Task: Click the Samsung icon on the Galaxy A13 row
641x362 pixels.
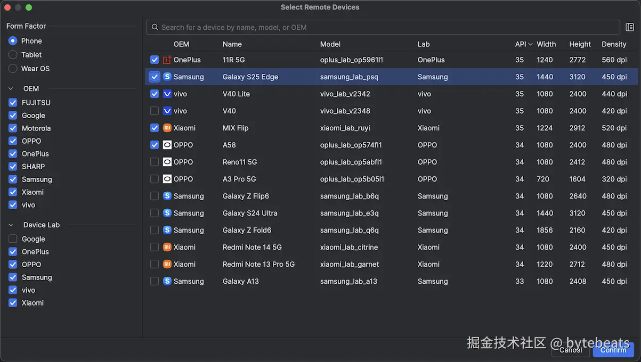Action: 167,281
